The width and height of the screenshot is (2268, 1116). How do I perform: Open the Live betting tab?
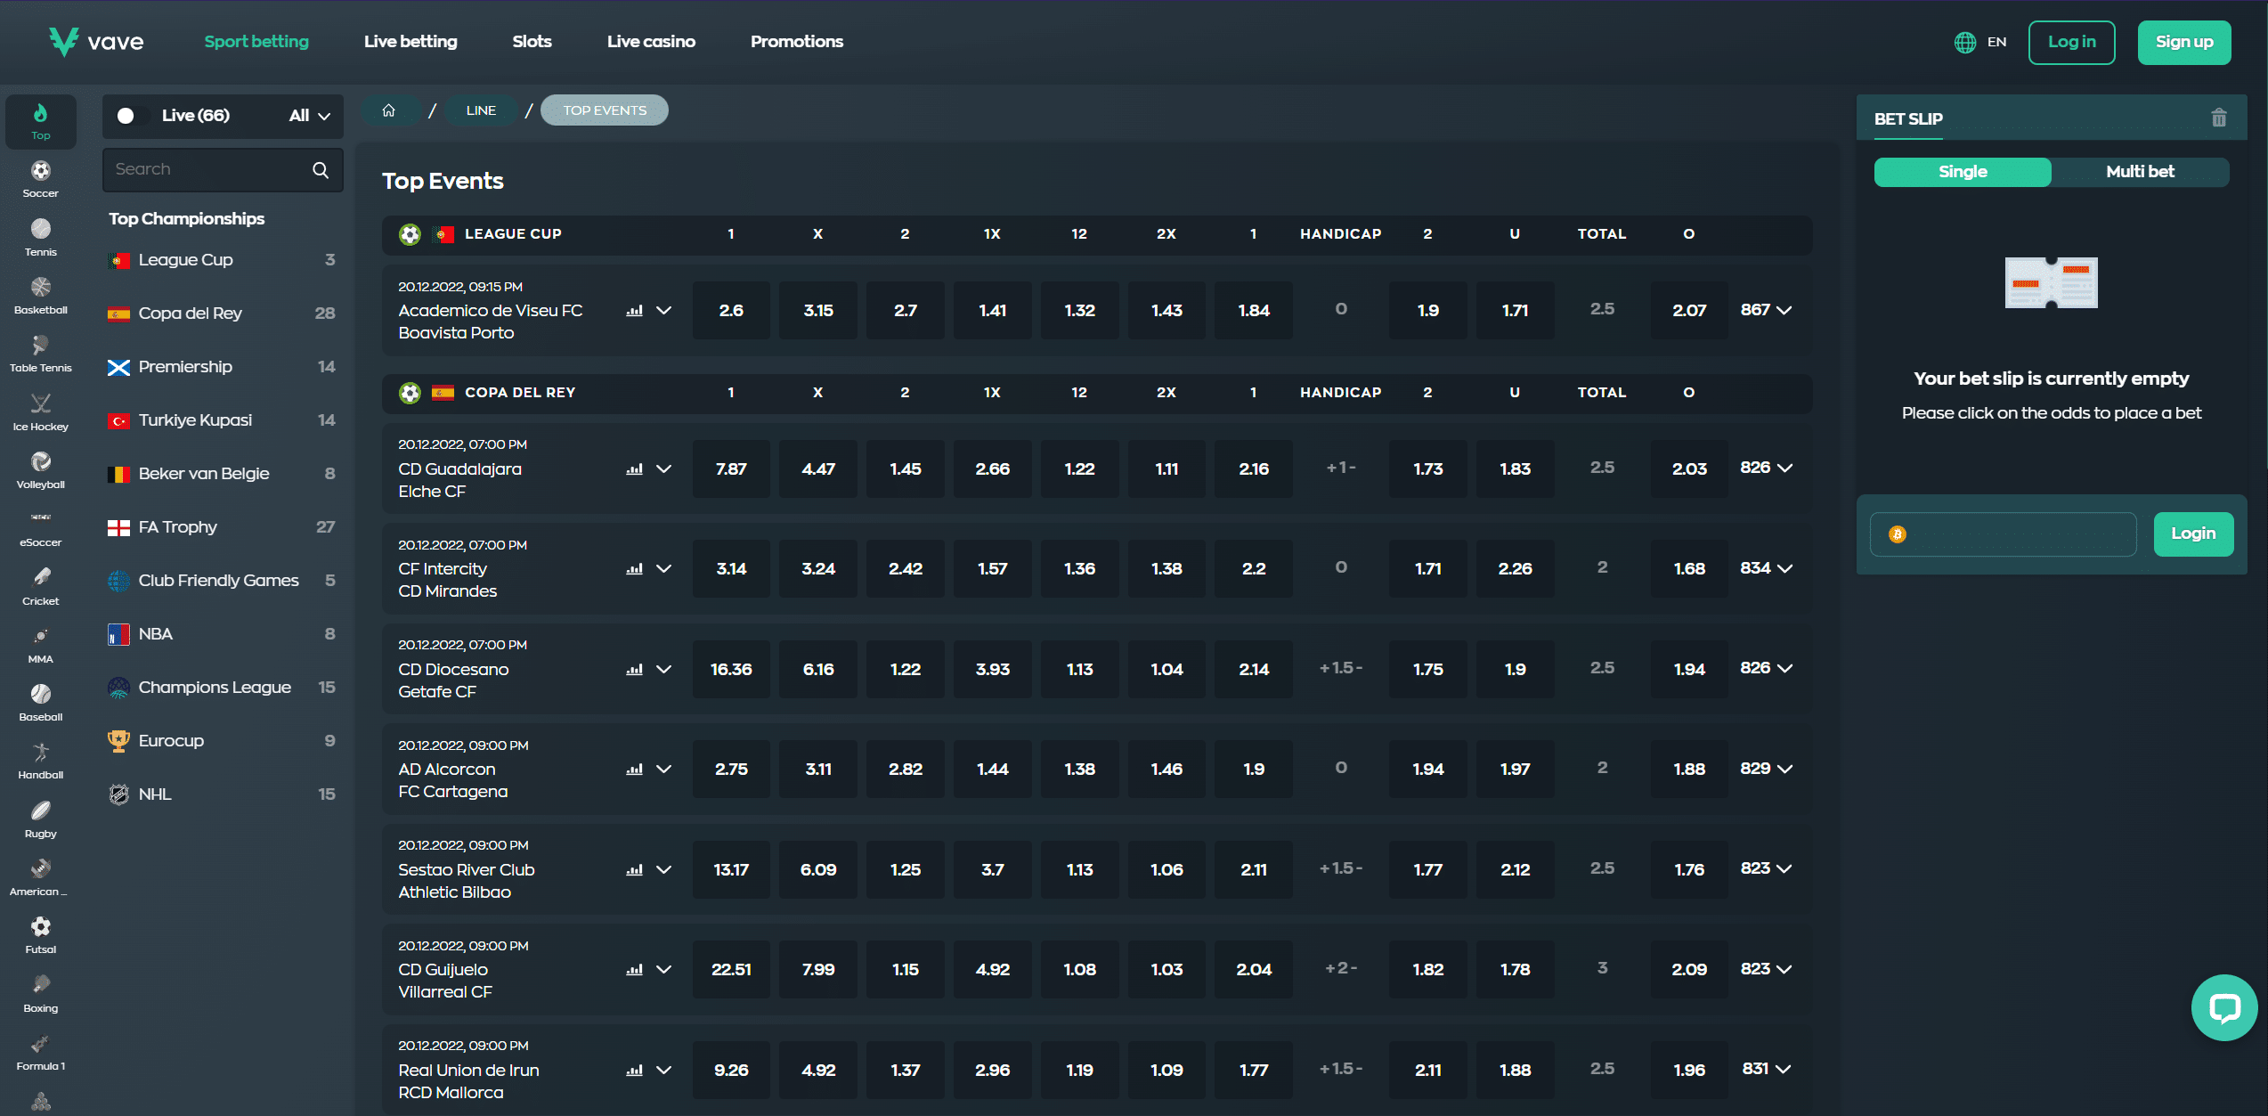point(411,42)
